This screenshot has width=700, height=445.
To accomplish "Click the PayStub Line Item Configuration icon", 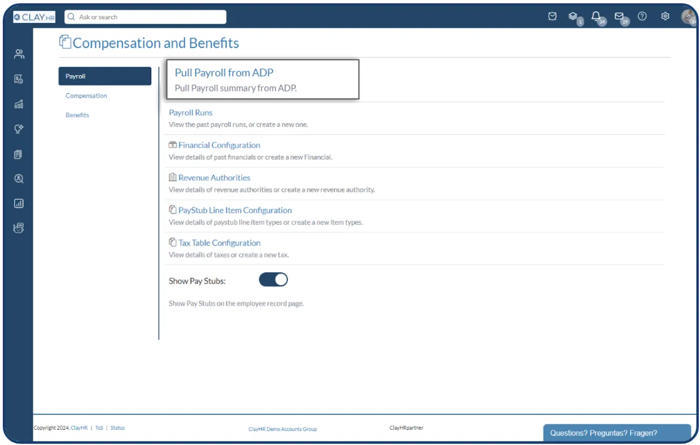I will coord(173,210).
